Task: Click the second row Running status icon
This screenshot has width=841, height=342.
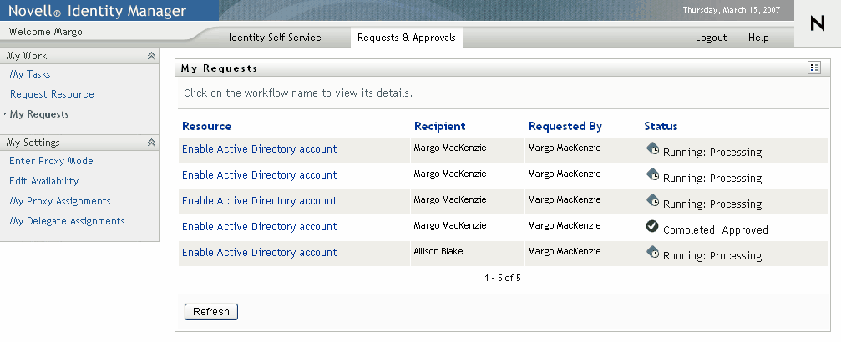Action: tap(652, 176)
